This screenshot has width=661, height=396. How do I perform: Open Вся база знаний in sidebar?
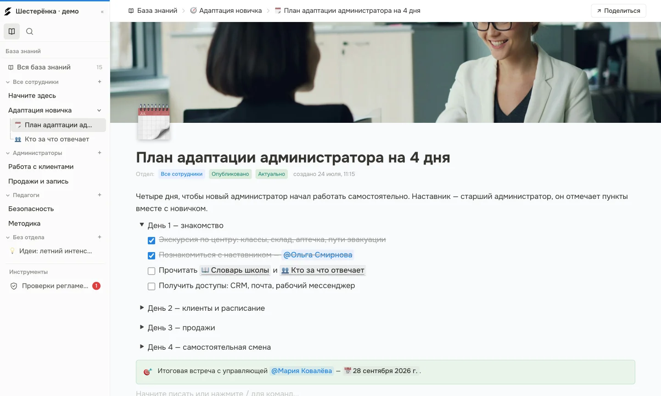click(55, 67)
